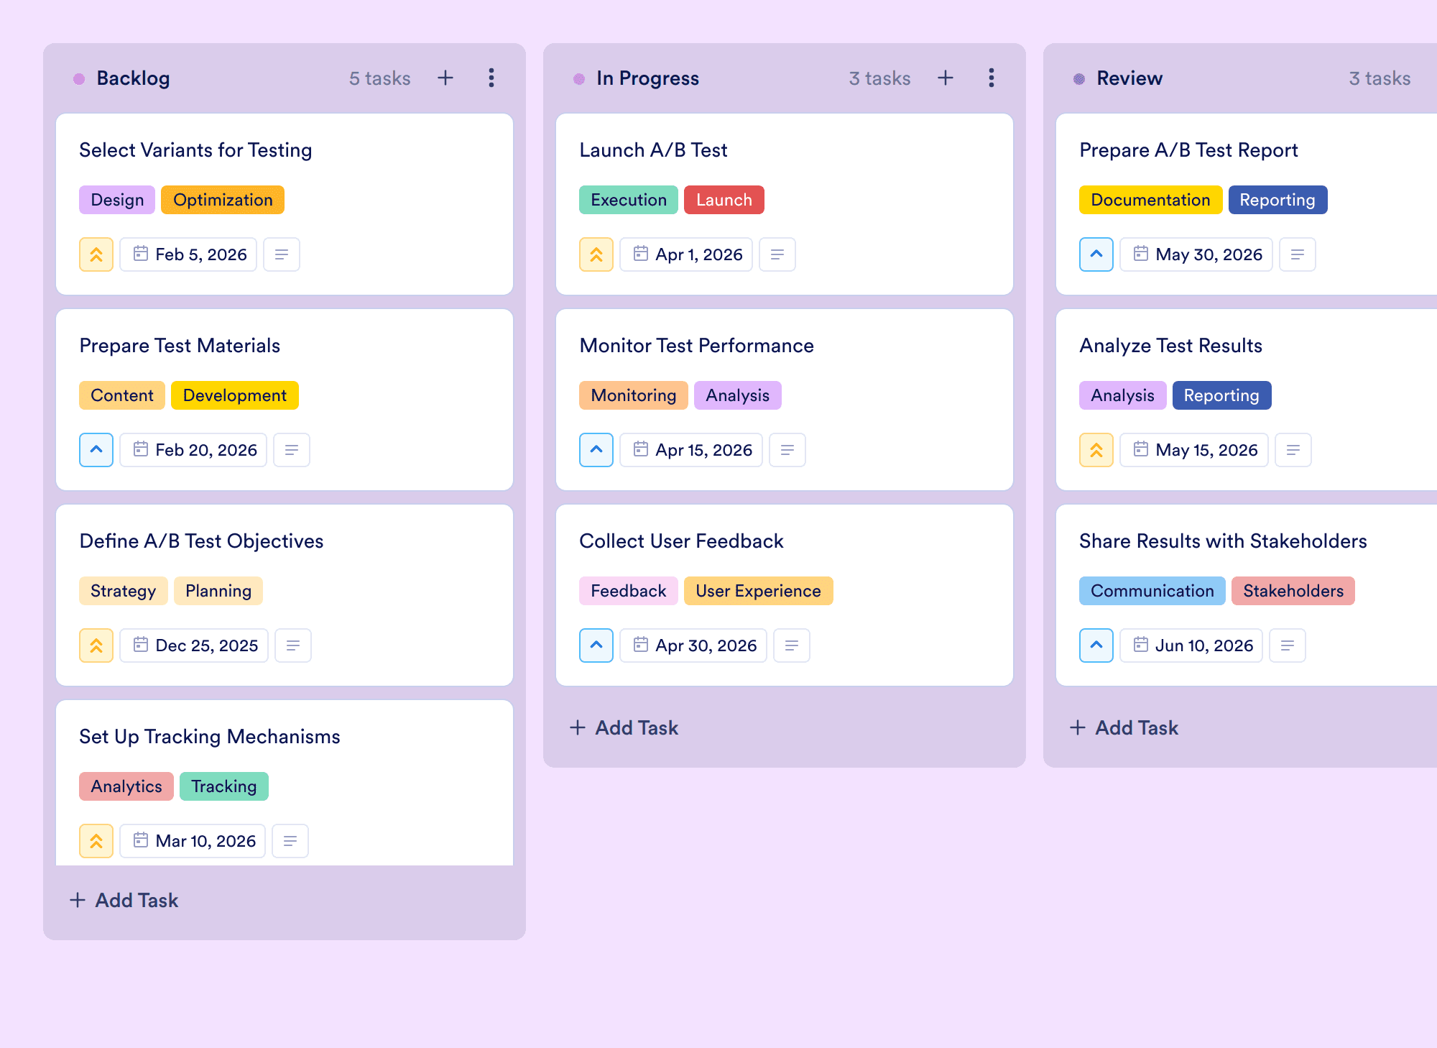Expand the priority selector on Monitor Test Performance
Screen dimensions: 1437x1048
point(596,450)
